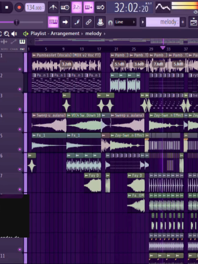Toggle wait for input before recording
Image resolution: width=198 pixels, height=264 pixels.
tap(65, 7)
